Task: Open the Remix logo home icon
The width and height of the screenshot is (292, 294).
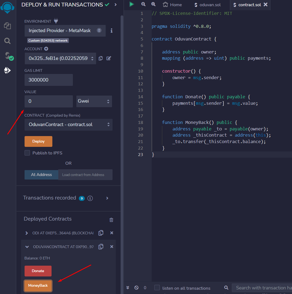Action: tap(7, 8)
